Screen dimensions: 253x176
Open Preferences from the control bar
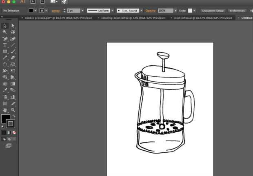[x=237, y=11]
